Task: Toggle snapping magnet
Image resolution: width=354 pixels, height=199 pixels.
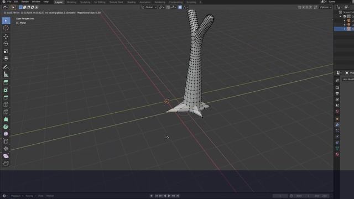Action: (168, 7)
